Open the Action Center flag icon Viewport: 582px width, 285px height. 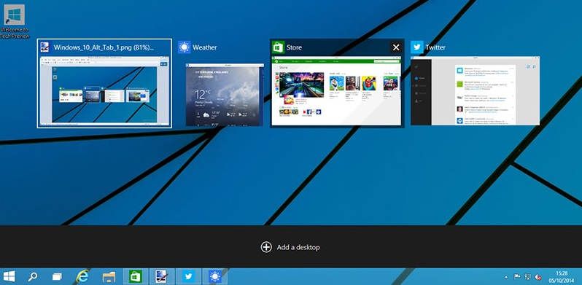(x=516, y=277)
